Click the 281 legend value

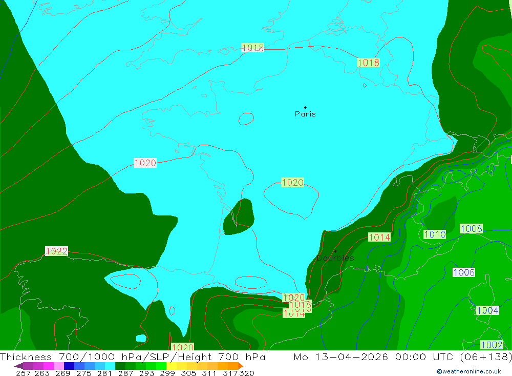coord(104,373)
